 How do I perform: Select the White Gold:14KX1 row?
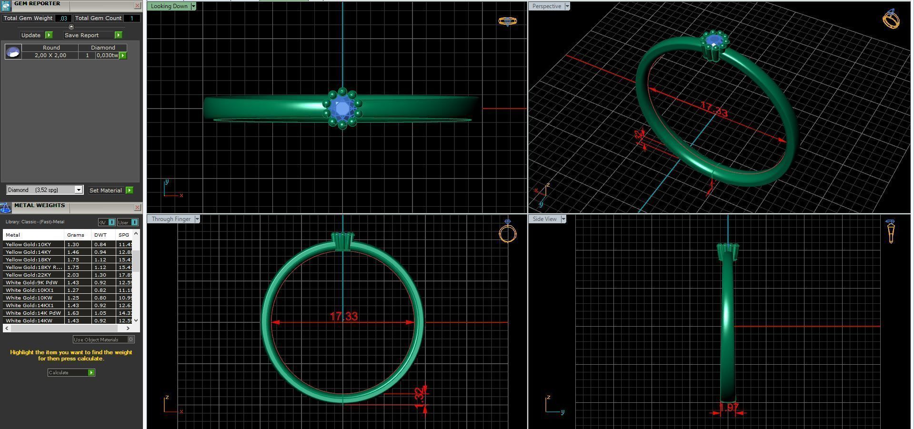tap(68, 305)
